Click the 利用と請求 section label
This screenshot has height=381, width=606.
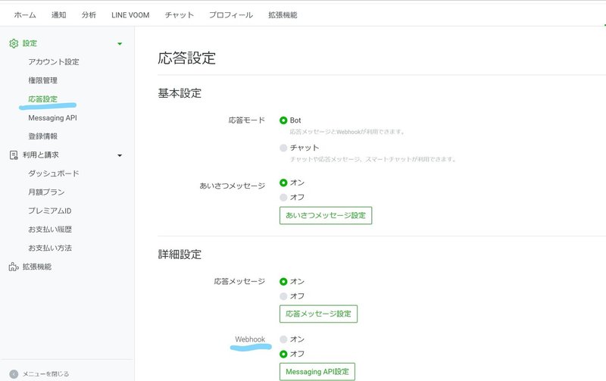tap(41, 155)
